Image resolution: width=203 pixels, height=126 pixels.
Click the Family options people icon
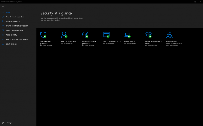(x=169, y=35)
